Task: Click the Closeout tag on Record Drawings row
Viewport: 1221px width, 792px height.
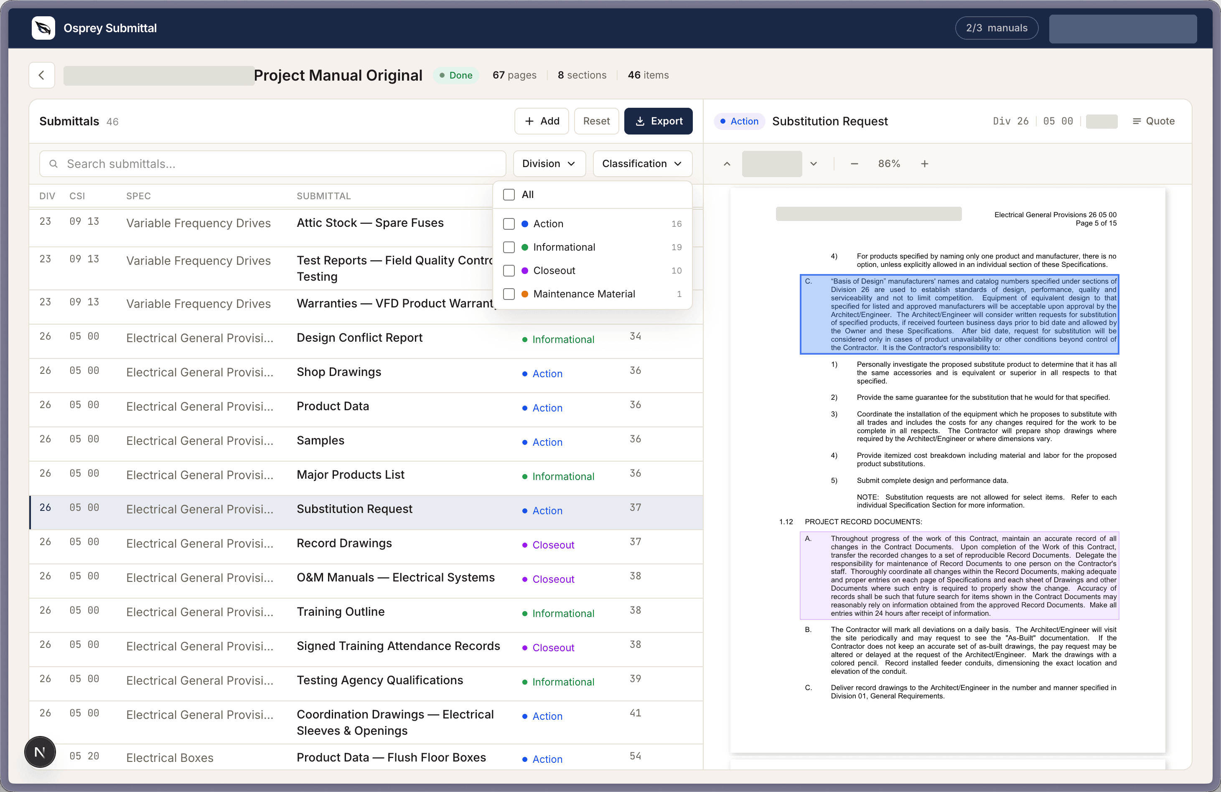Action: coord(548,545)
